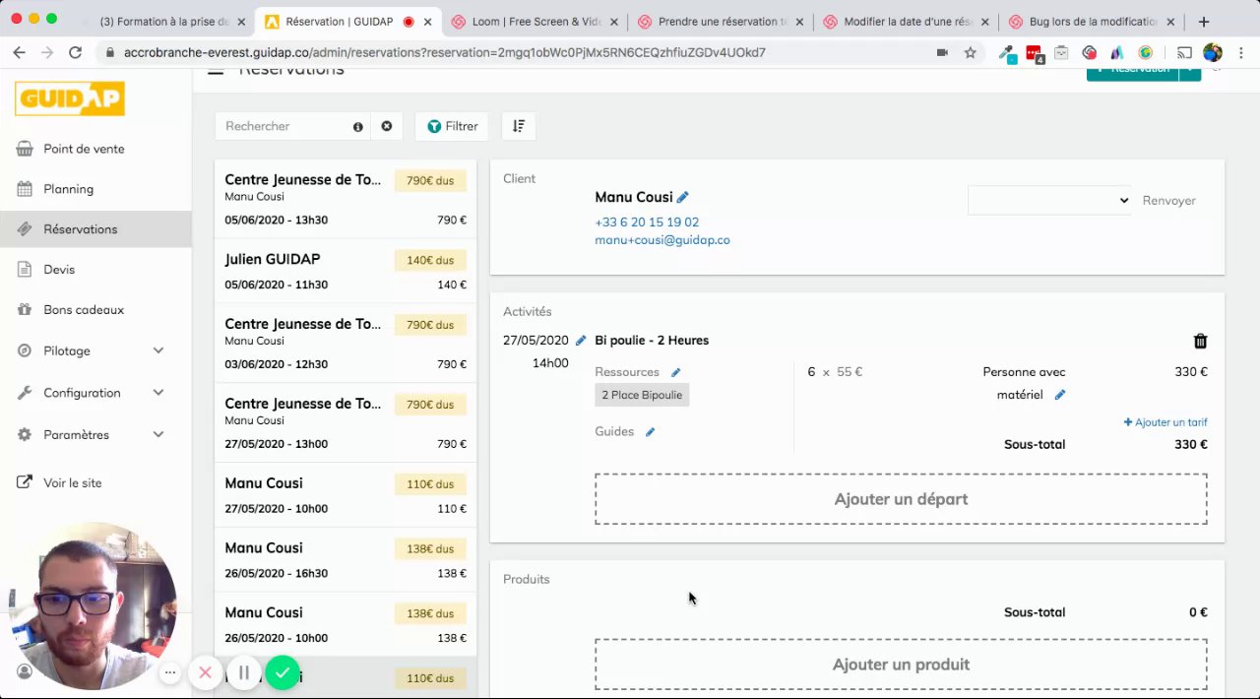Open Planning in the sidebar
Image resolution: width=1260 pixels, height=699 pixels.
click(x=69, y=189)
